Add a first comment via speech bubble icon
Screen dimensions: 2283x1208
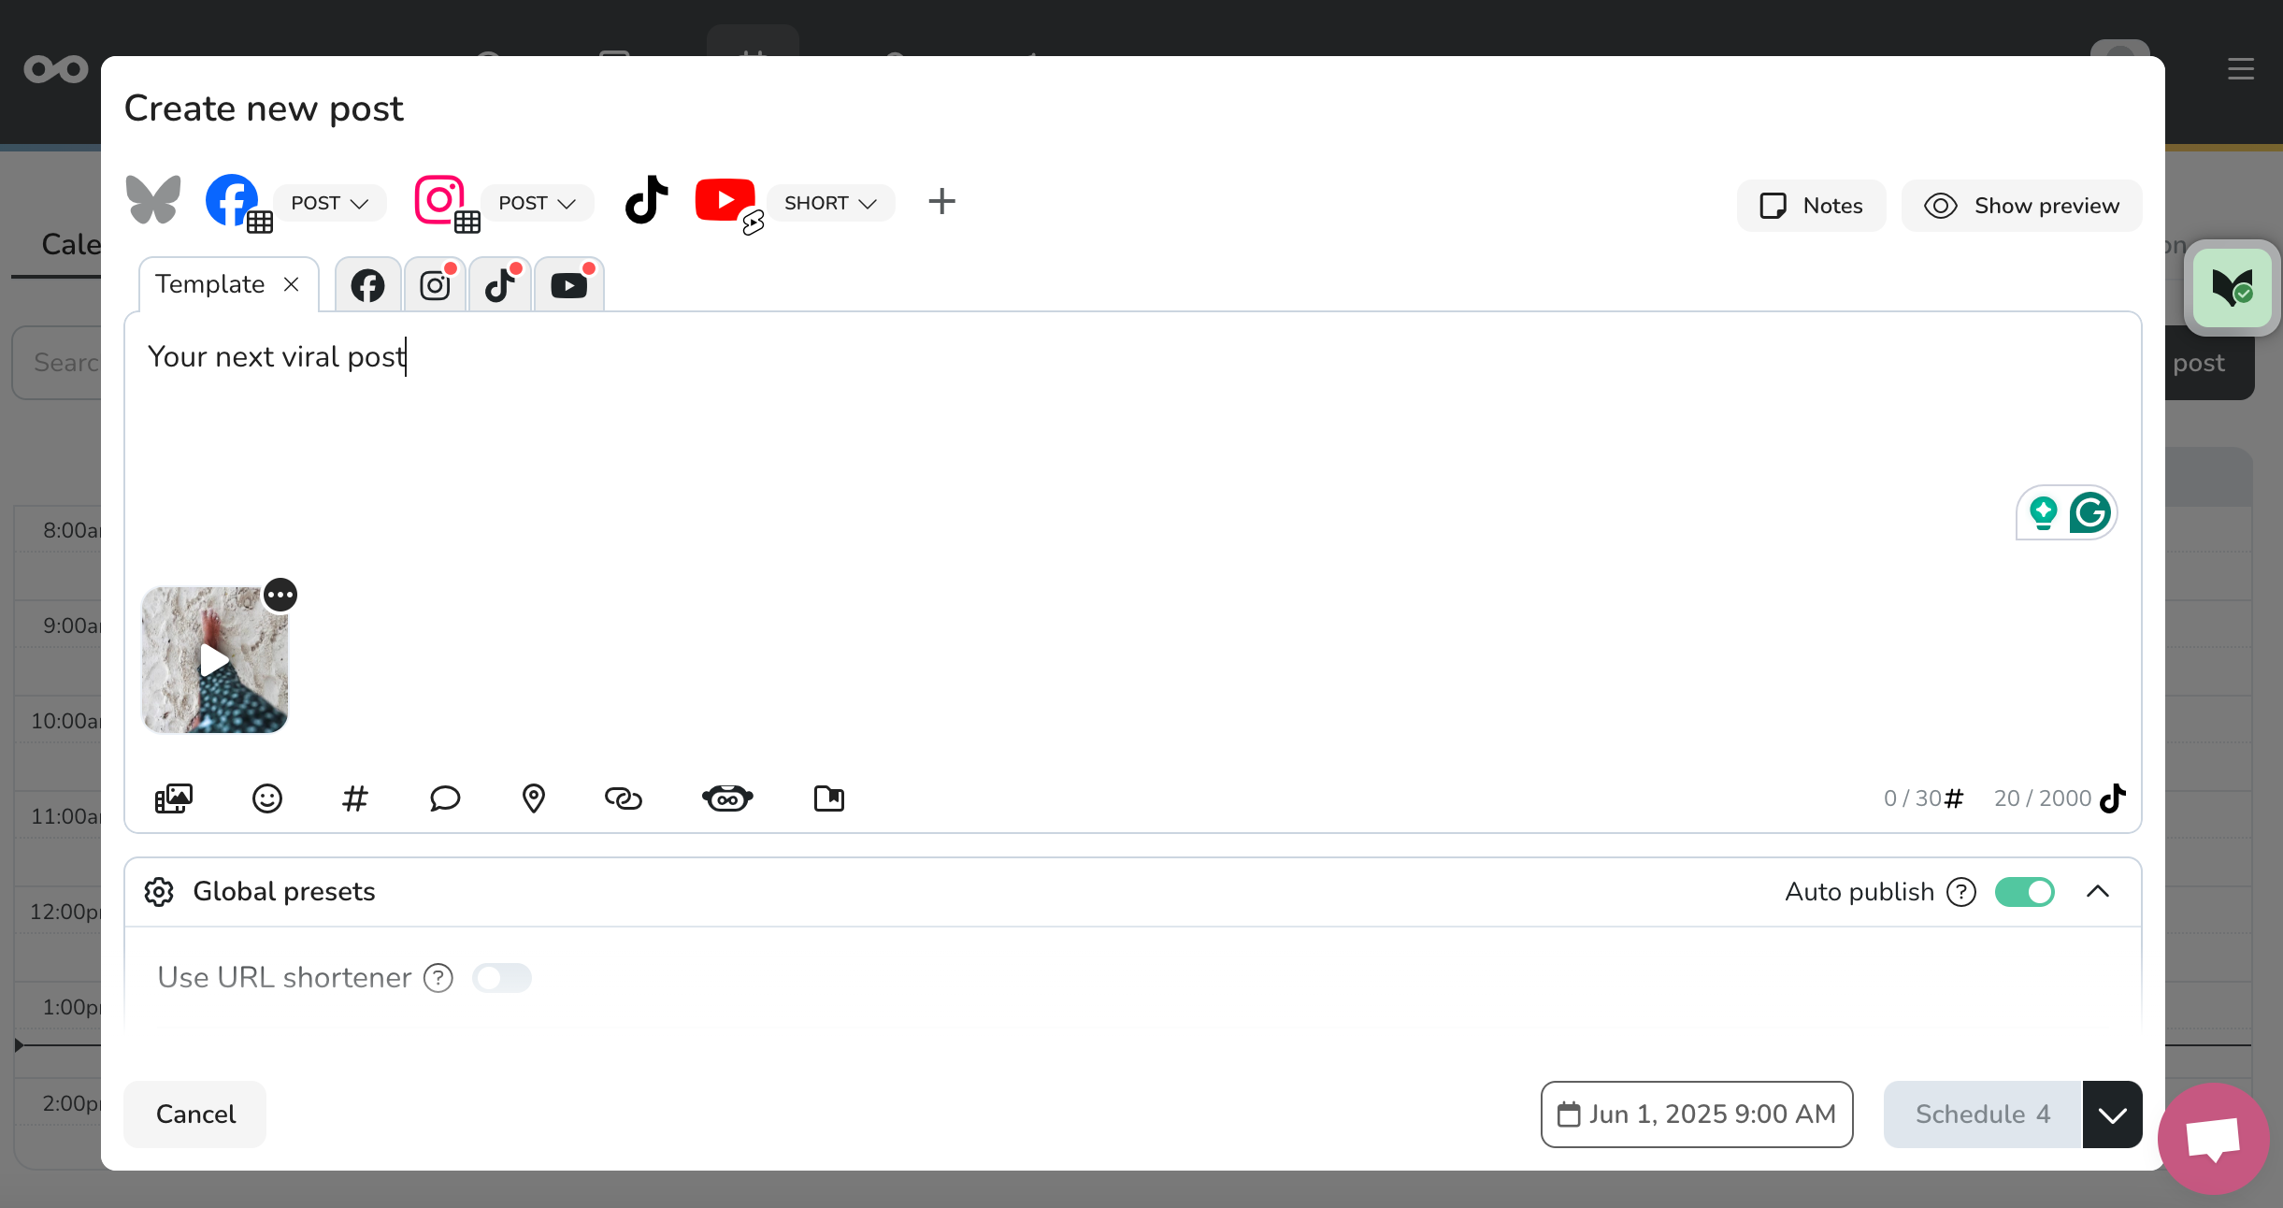[x=445, y=798]
